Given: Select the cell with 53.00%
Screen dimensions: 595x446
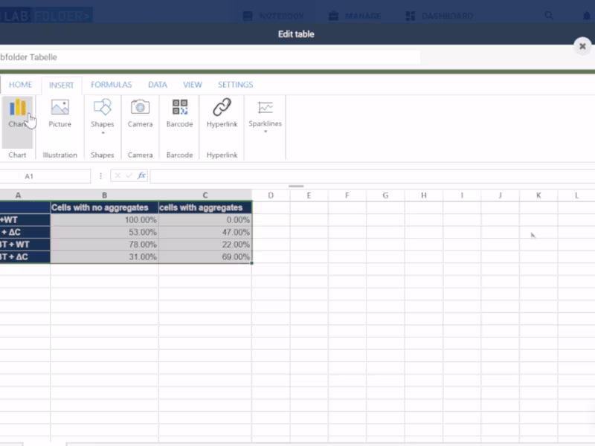Looking at the screenshot, I should (x=104, y=232).
